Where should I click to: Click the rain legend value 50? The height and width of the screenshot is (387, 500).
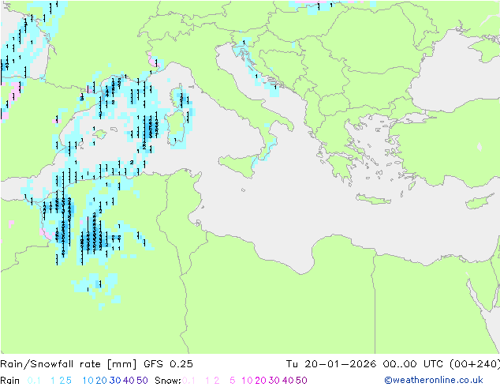coord(142,381)
